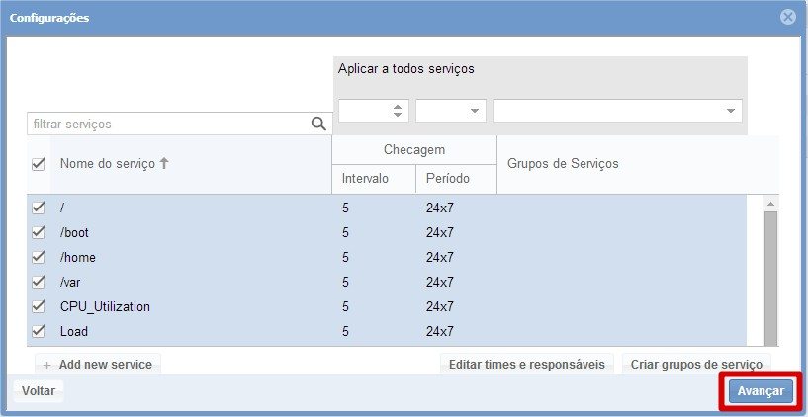Click Editar times e responsáveis button
This screenshot has width=808, height=417.
tap(526, 364)
